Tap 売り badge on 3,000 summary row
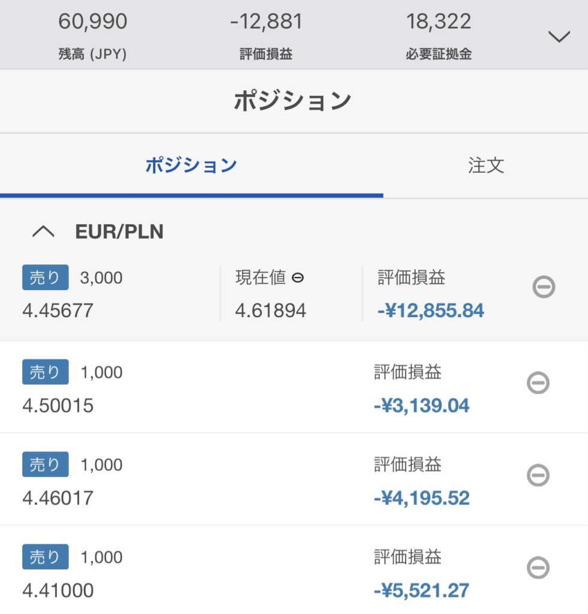Image resolution: width=588 pixels, height=614 pixels. tap(46, 277)
